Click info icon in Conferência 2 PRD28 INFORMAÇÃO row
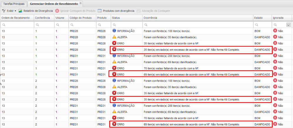This screenshot has width=293, height=128. [114, 80]
